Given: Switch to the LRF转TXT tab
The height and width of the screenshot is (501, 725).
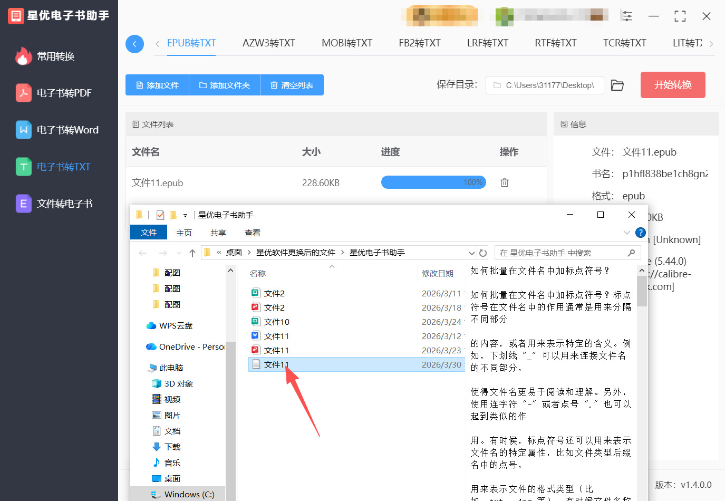Looking at the screenshot, I should (488, 43).
